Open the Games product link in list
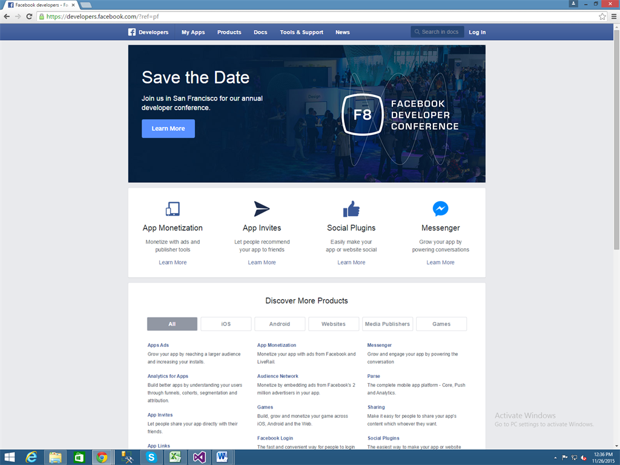Viewport: 620px width, 465px height. click(265, 407)
